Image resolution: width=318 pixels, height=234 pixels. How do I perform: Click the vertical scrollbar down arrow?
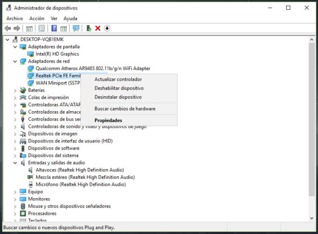(x=312, y=218)
